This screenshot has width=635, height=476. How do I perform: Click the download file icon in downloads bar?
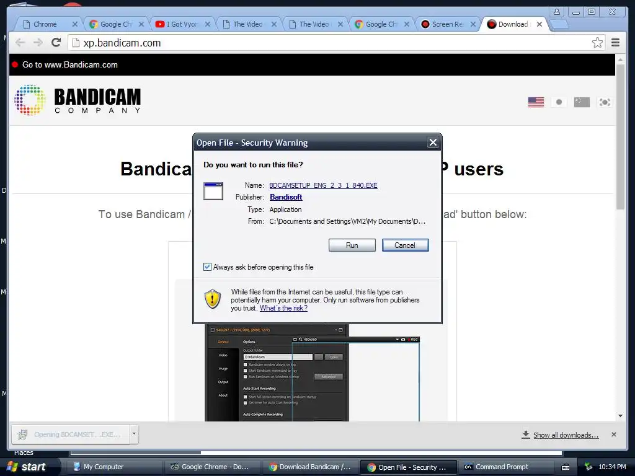click(22, 434)
